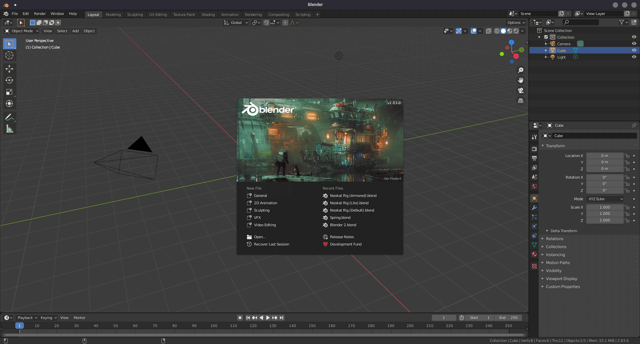Open the File menu
The image size is (640, 344).
[14, 14]
